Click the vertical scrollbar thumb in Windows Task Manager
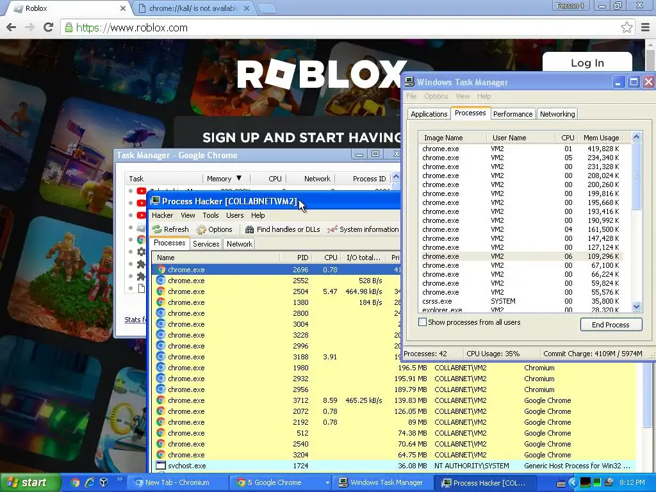 636,176
